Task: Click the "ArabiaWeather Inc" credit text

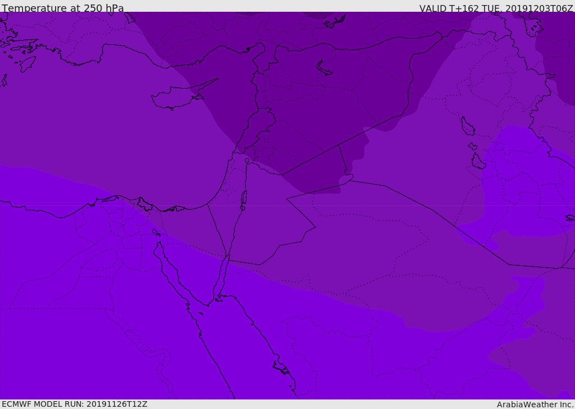Action: click(x=535, y=405)
